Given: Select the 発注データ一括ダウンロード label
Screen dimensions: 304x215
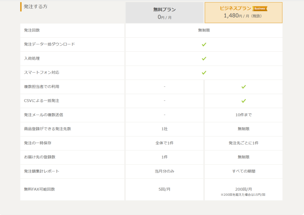Looking at the screenshot, I should coord(49,44).
